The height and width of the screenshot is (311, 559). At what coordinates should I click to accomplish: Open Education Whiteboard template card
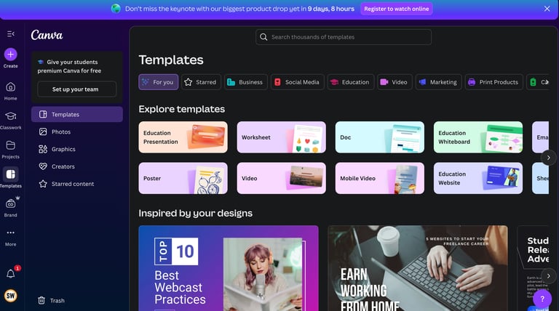[478, 137]
